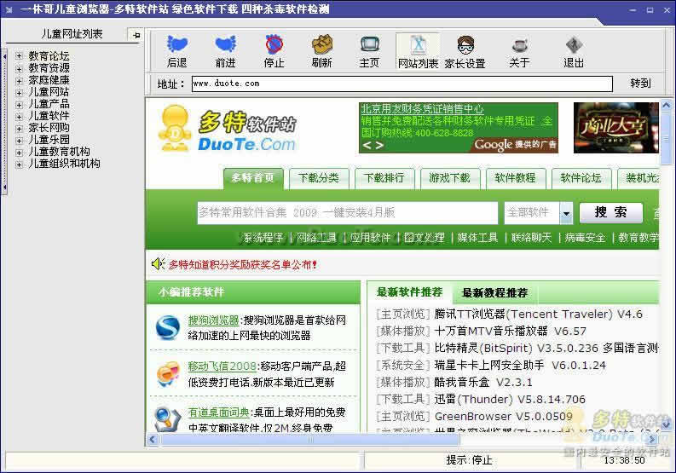Open the 病毒安全 category link
Image resolution: width=676 pixels, height=473 pixels.
585,238
